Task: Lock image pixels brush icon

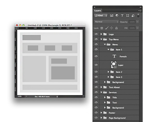Action: 107,28
